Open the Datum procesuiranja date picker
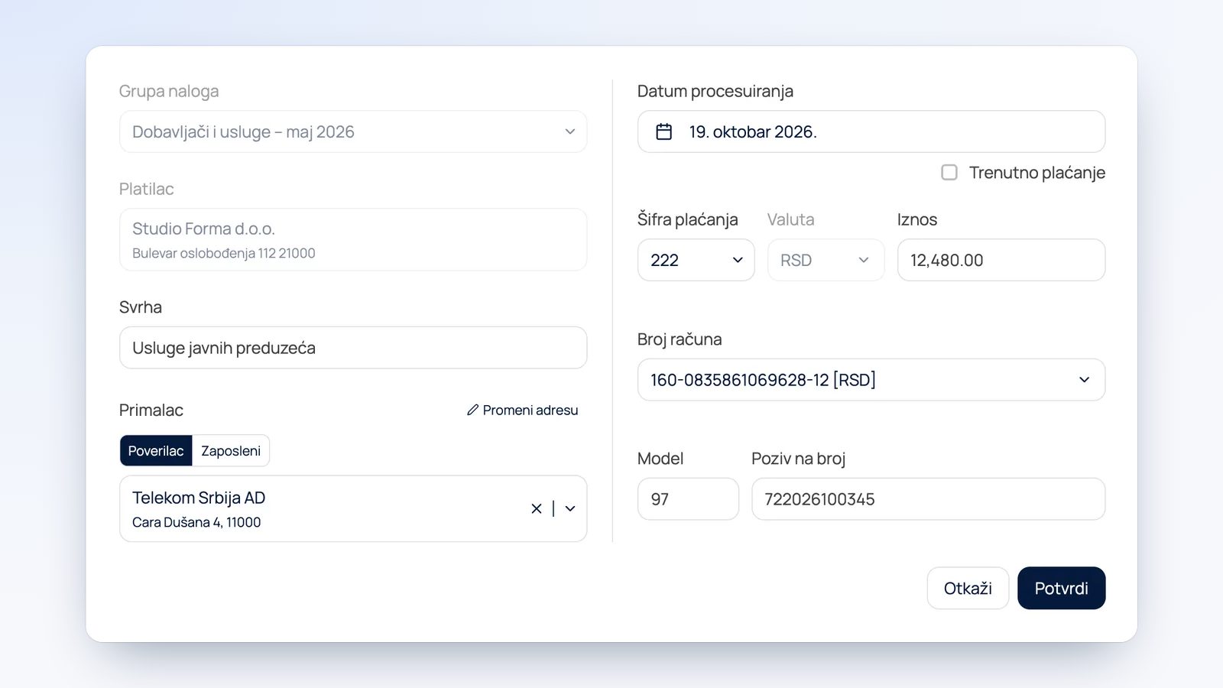The width and height of the screenshot is (1223, 688). pyautogui.click(x=871, y=131)
